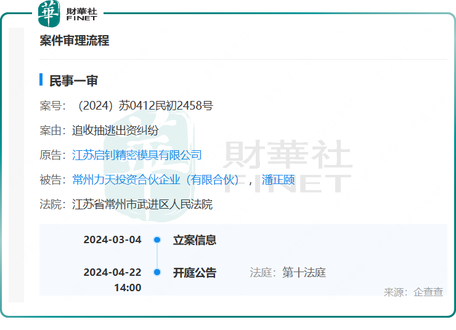
Task: Click the green 華 FINET logo icon
Action: point(49,14)
